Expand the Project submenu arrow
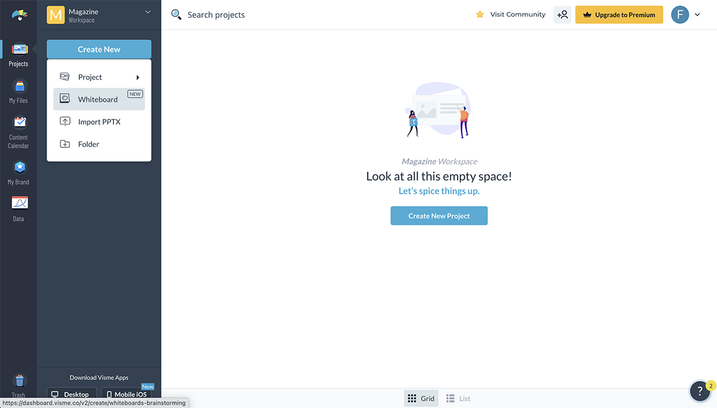The image size is (717, 408). pos(137,78)
